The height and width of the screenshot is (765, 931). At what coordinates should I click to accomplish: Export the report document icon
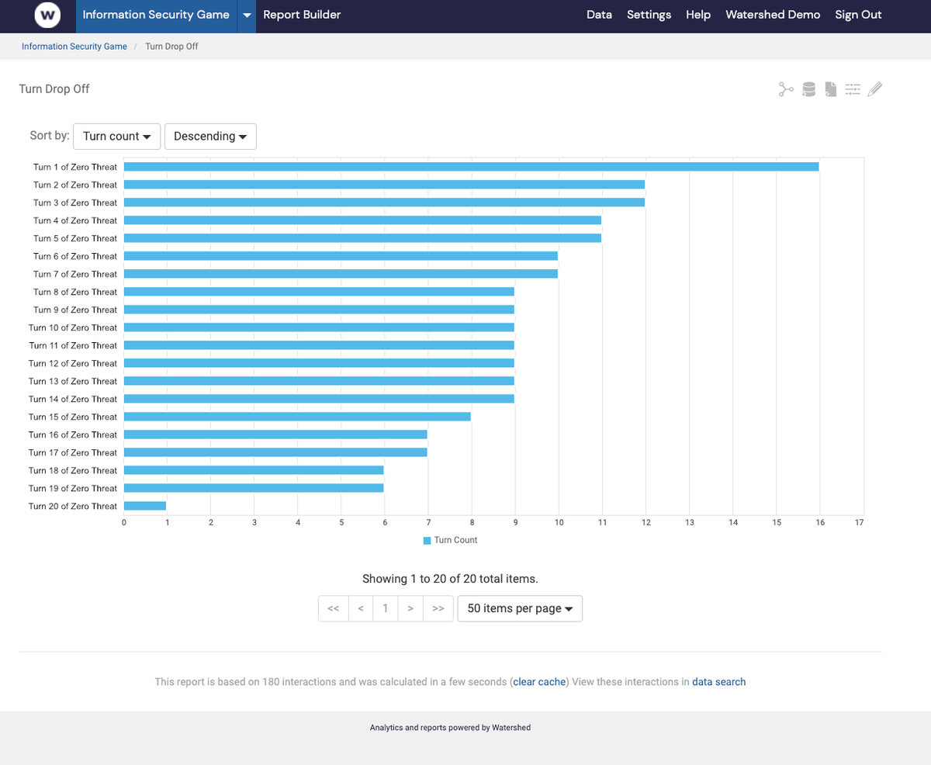tap(830, 88)
